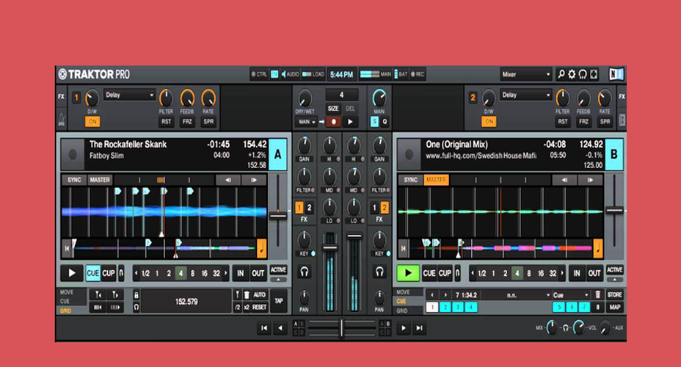
Task: Expand Deck A beatgrid icon
Action: [x=115, y=307]
